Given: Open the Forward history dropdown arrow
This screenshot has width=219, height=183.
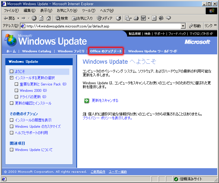Looking at the screenshot, I should (29, 18).
